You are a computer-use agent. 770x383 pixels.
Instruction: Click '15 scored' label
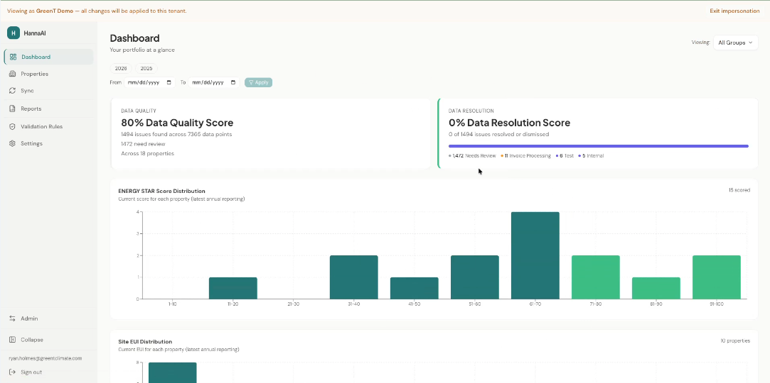pyautogui.click(x=739, y=190)
